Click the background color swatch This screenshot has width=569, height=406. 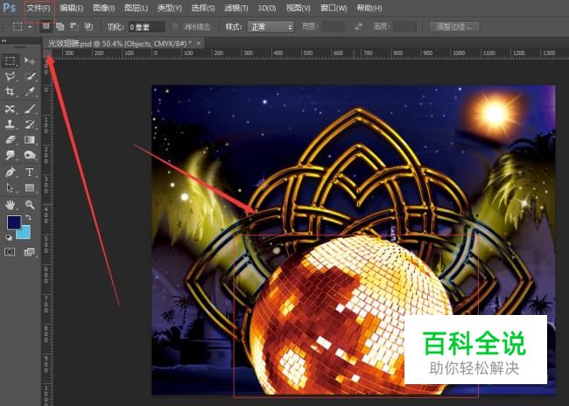(25, 234)
